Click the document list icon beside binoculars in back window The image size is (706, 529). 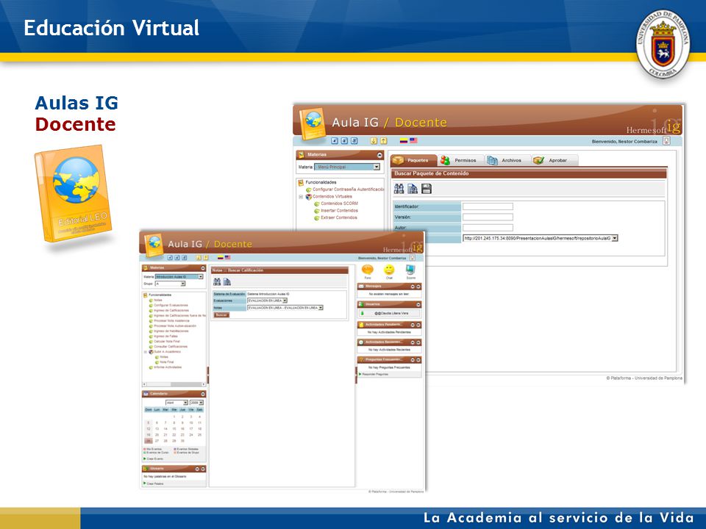413,189
